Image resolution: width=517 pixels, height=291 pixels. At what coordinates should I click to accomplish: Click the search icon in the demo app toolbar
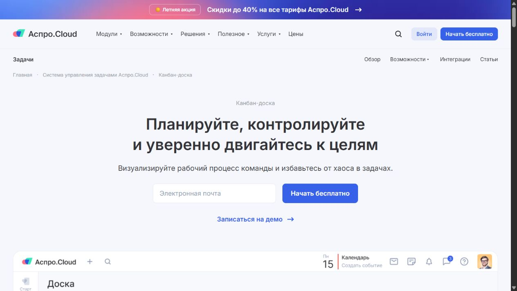tap(107, 262)
